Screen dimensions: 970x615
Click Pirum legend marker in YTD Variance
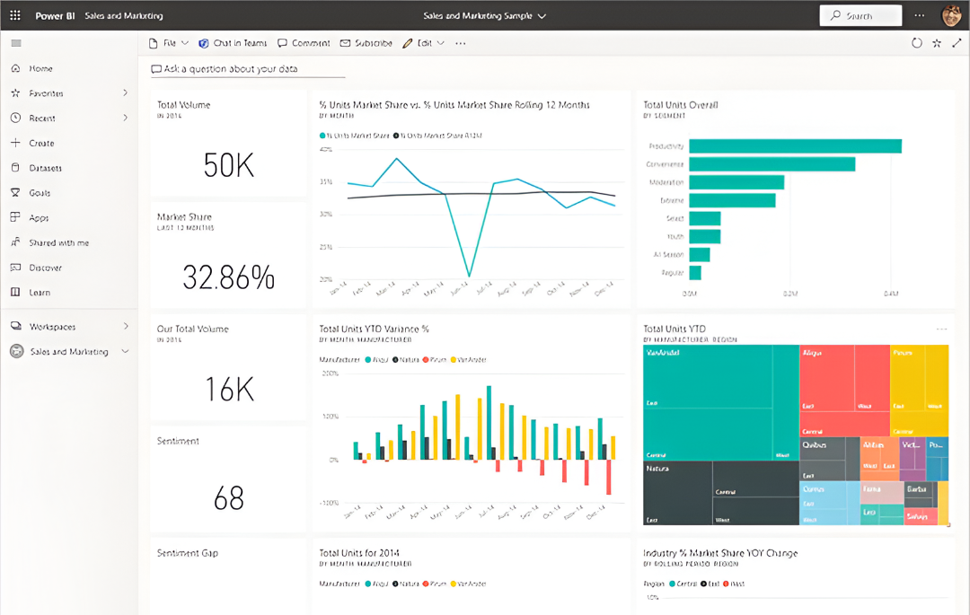pos(426,360)
